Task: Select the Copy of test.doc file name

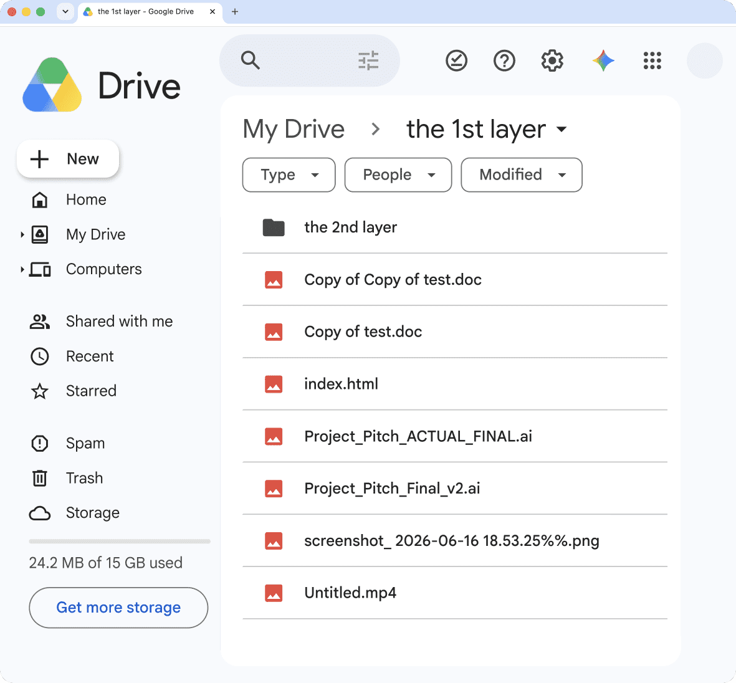Action: (363, 332)
